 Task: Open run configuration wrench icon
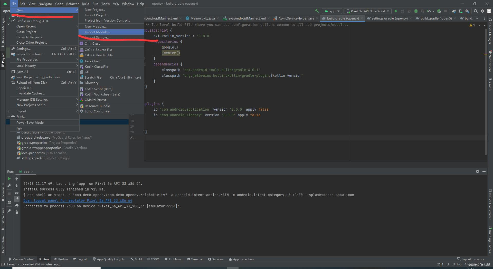coord(9,185)
